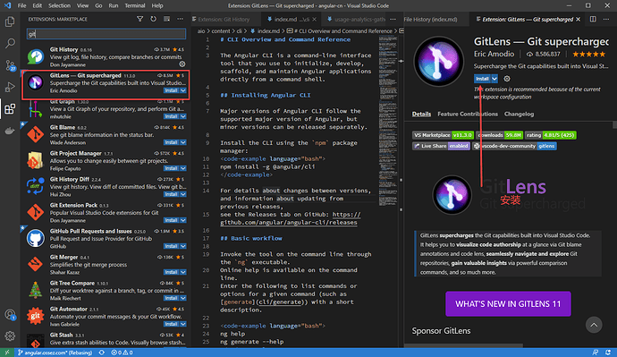The width and height of the screenshot is (617, 357).
Task: Close the index.md editor tab
Action: [x=314, y=19]
